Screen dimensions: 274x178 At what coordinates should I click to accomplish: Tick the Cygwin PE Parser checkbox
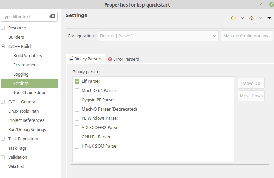(77, 100)
